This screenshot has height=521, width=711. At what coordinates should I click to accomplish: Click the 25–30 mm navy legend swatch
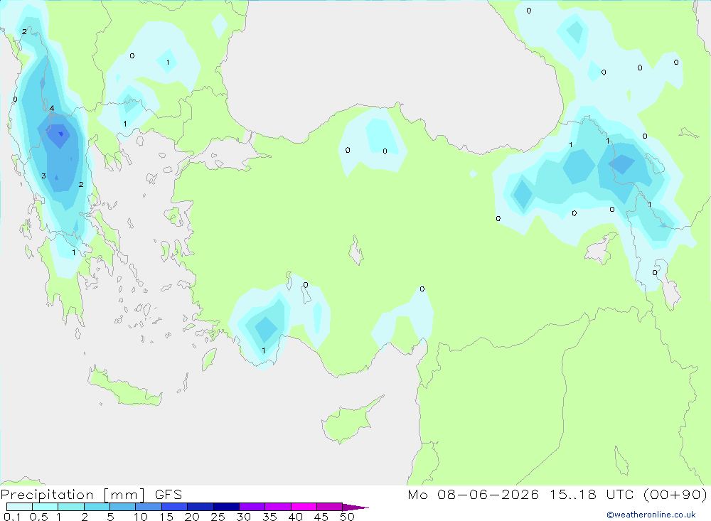tap(226, 507)
